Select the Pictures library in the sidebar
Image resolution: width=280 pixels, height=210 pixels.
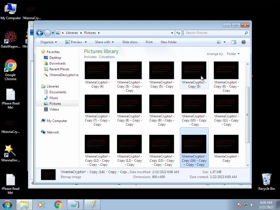(x=55, y=104)
